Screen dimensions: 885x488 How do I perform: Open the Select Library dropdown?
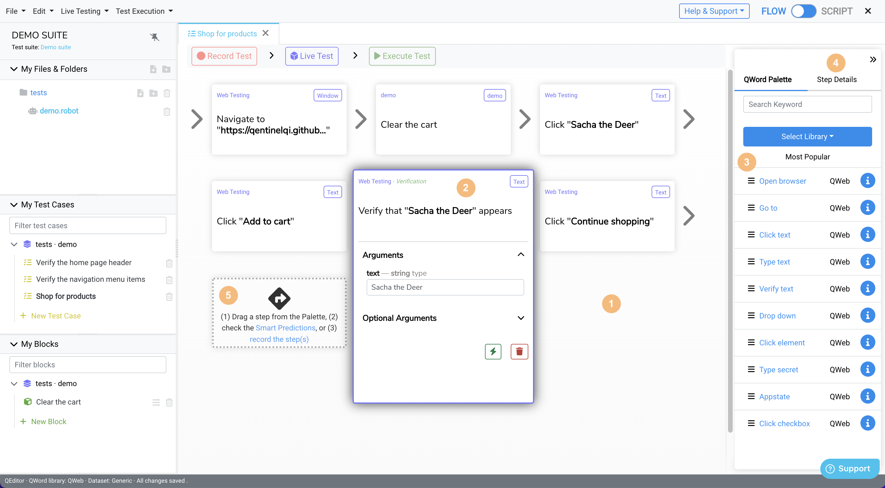click(x=807, y=136)
